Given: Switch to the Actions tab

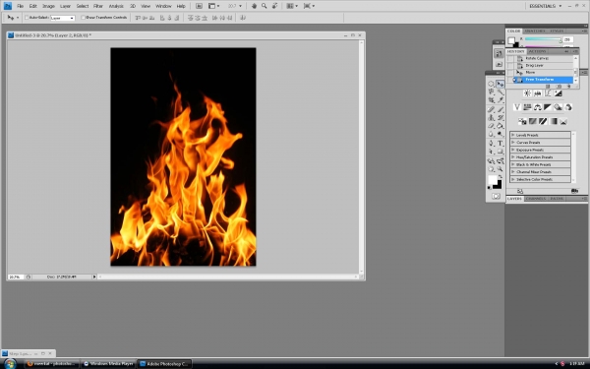Looking at the screenshot, I should [537, 51].
